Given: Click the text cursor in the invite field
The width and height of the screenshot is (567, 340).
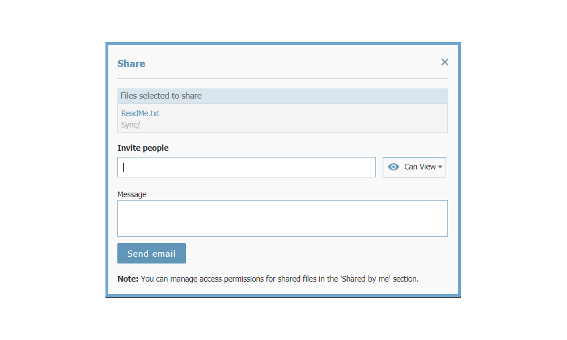Looking at the screenshot, I should pyautogui.click(x=123, y=167).
